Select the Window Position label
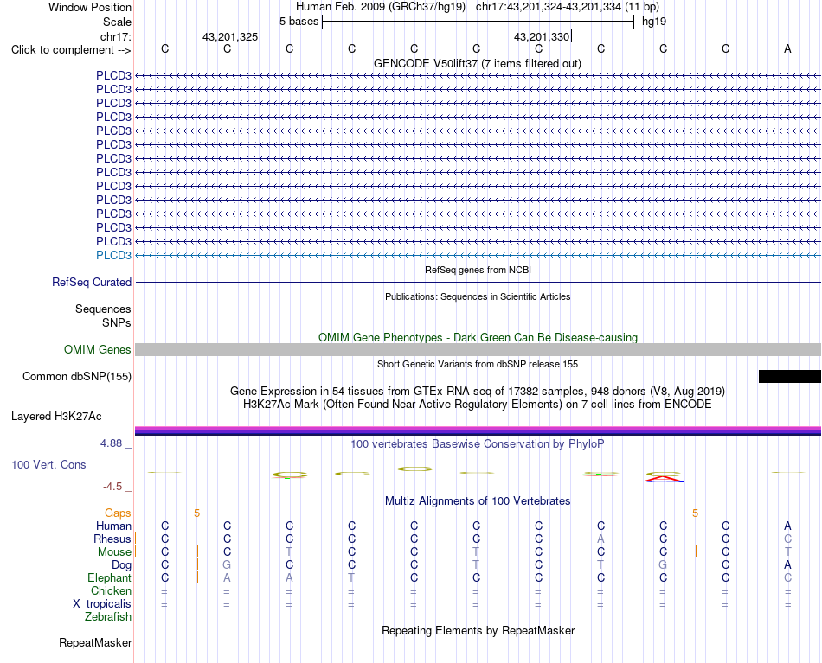The image size is (822, 663). (x=90, y=7)
